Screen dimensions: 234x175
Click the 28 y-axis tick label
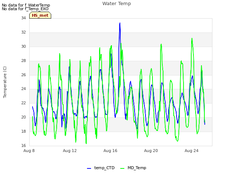point(23,61)
